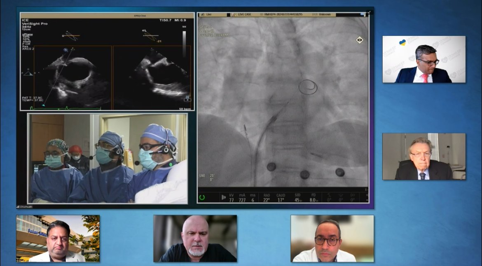Click the VeriSight Pro label
The width and height of the screenshot is (482, 266).
(35, 23)
